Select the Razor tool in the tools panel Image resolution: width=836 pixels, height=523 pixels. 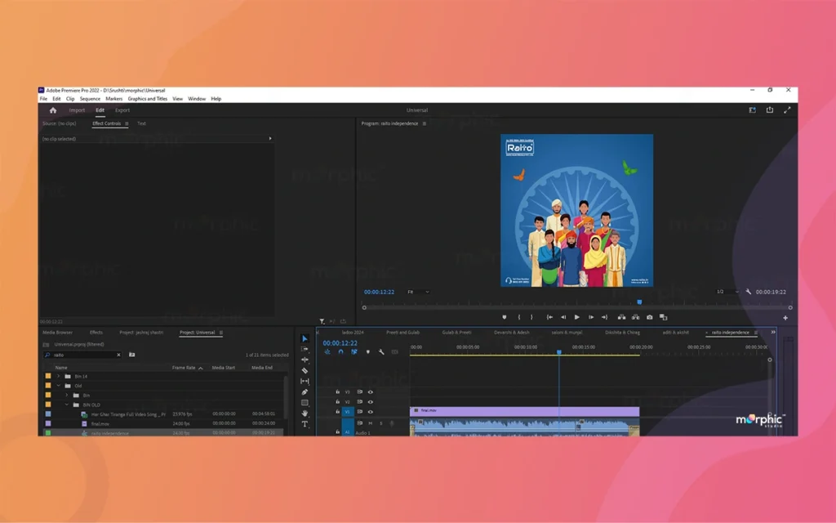click(x=305, y=371)
